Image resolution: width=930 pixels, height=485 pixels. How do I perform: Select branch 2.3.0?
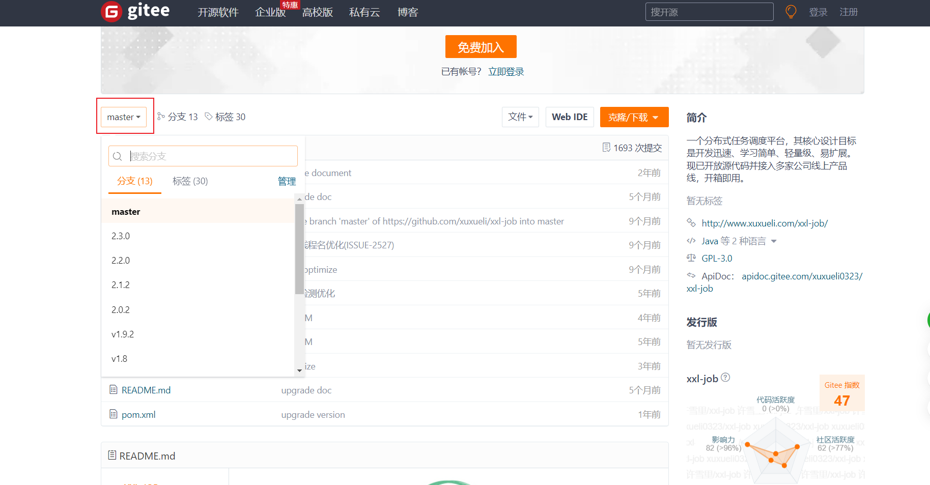(198, 236)
